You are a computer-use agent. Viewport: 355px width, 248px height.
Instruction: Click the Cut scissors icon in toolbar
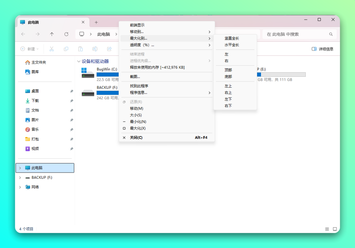[51, 49]
